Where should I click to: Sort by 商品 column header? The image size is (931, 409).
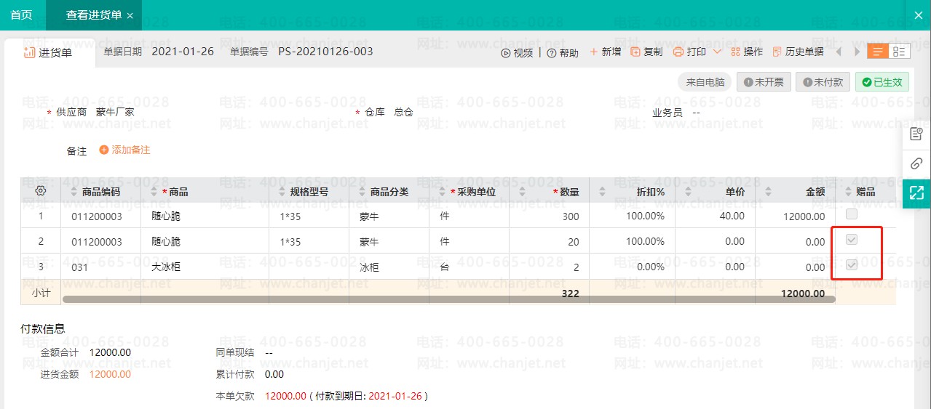(154, 192)
